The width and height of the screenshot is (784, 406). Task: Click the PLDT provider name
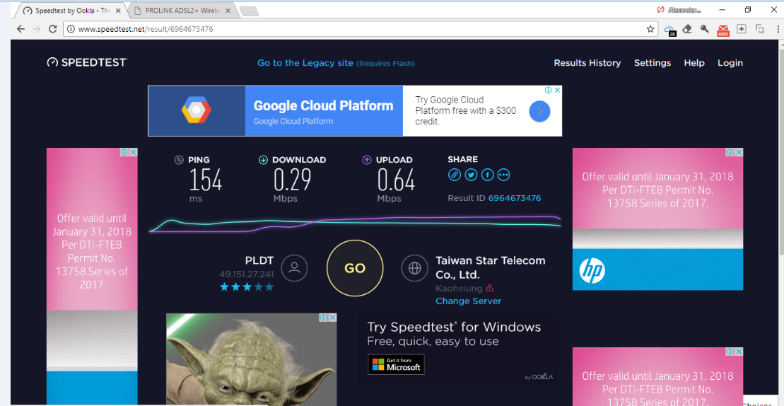[259, 260]
